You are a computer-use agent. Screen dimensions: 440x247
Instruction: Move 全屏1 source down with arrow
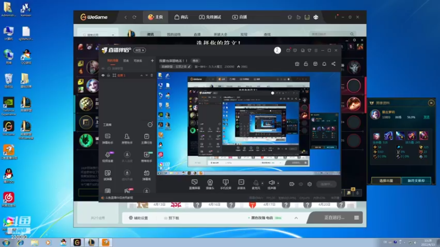(x=146, y=75)
